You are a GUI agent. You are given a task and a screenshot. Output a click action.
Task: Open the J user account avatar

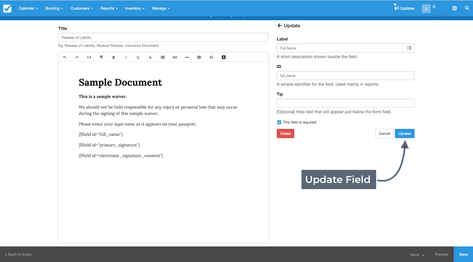426,9
